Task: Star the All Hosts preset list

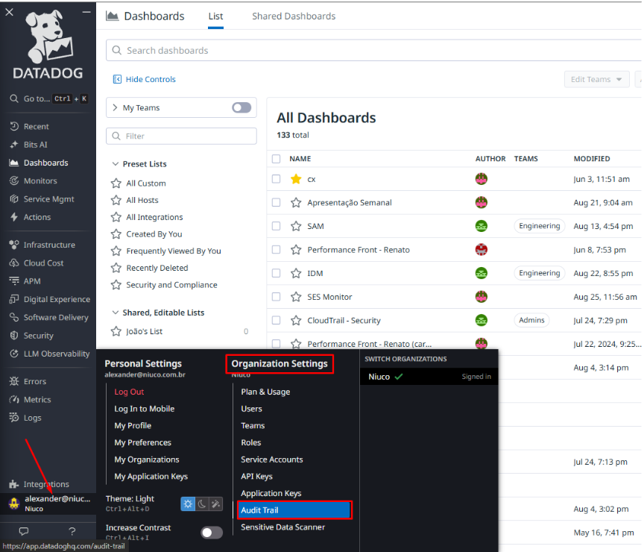Action: tap(116, 200)
